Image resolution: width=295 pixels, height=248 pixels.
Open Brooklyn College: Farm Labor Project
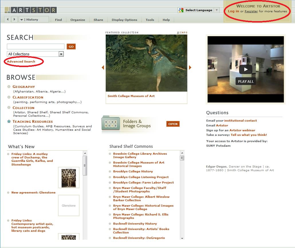(x=143, y=182)
